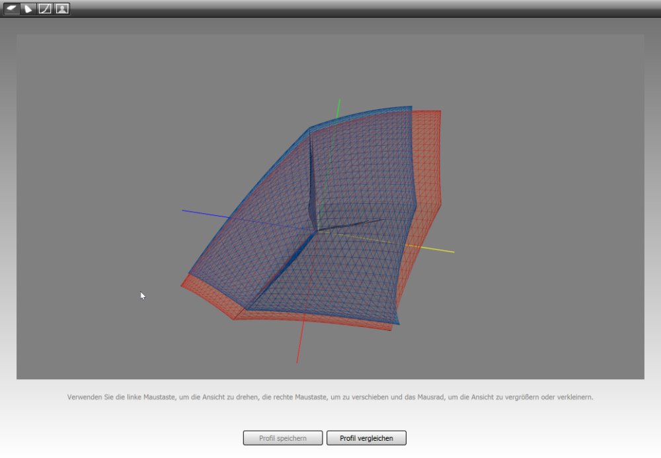Click the top end of the green axis
Viewport: 661px width, 458px height.
coord(339,101)
